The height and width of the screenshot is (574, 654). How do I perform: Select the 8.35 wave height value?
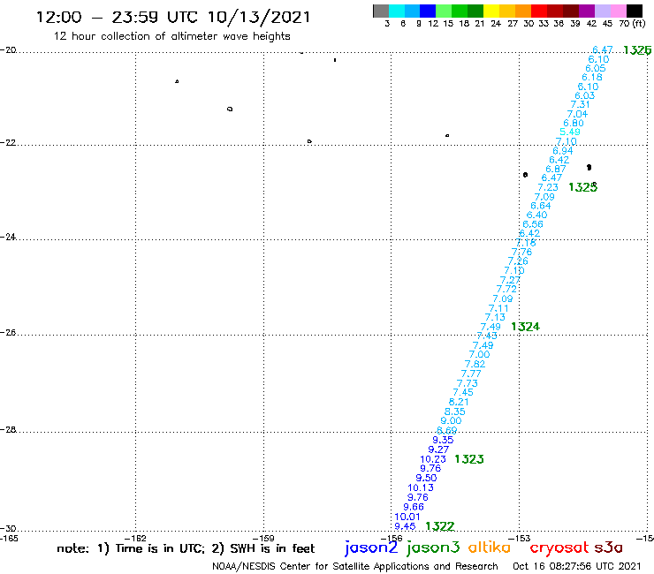pos(455,412)
